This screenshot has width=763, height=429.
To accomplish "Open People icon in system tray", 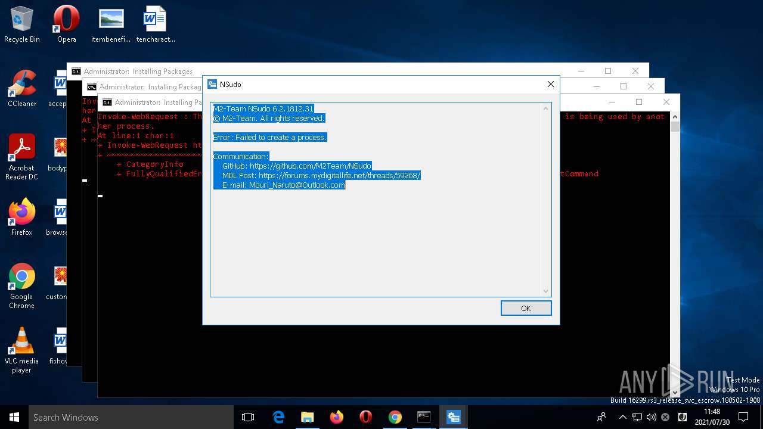I will [601, 417].
